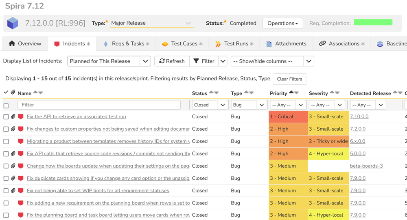This screenshot has height=220, width=407.
Task: Click paperclip on 'Fix duplicate cards' row
Action: click(13, 178)
